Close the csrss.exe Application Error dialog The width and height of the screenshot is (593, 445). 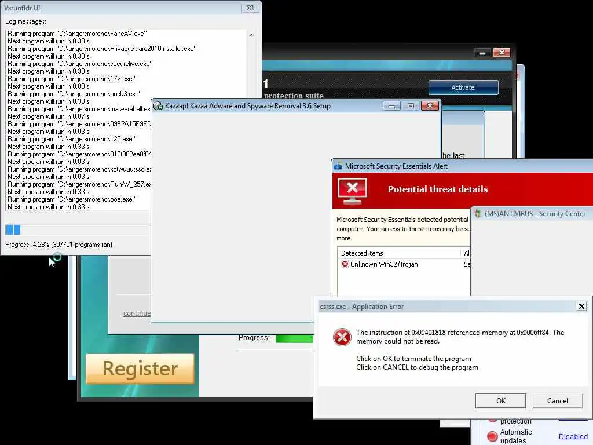point(581,306)
